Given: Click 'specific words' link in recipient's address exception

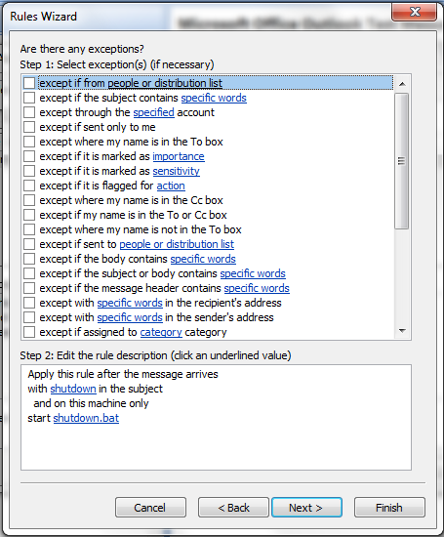Looking at the screenshot, I should click(x=130, y=303).
